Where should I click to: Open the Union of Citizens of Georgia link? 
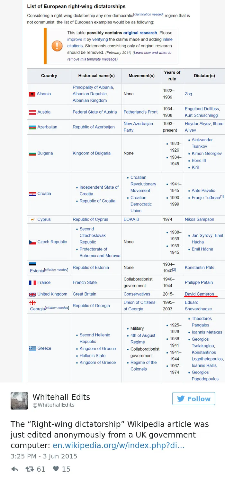[x=139, y=306]
